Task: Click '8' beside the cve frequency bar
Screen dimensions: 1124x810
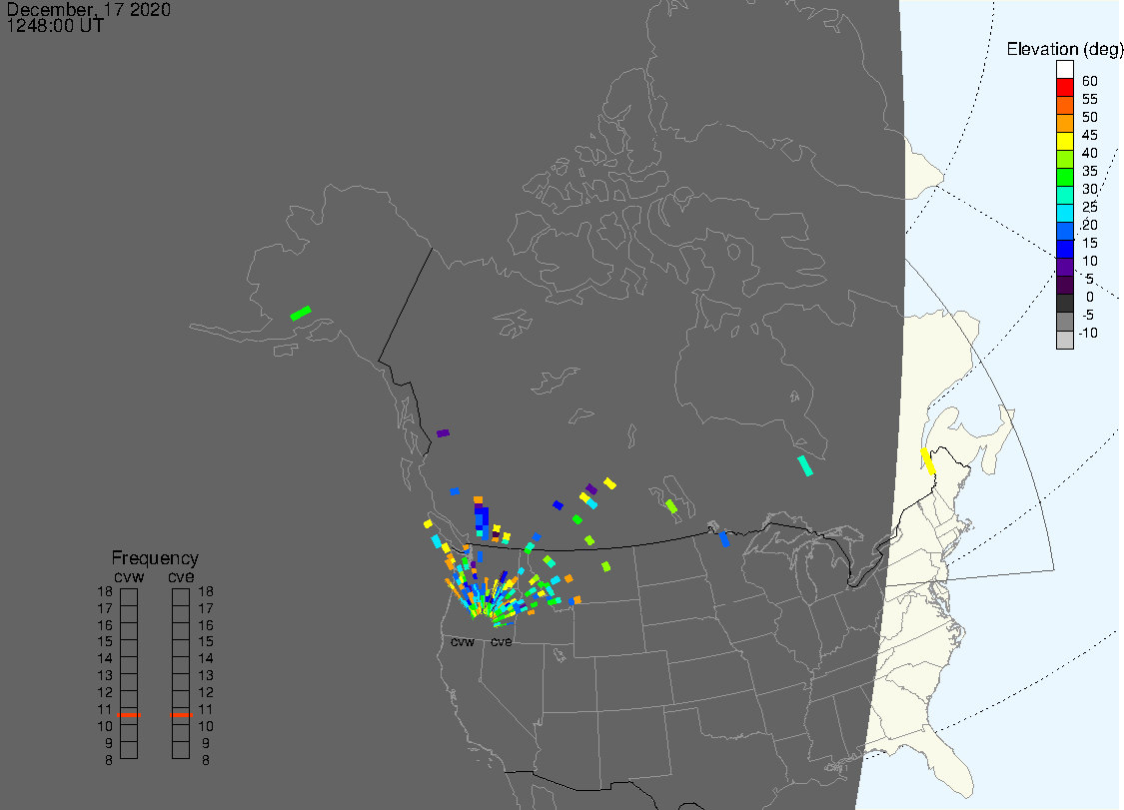Action: 206,760
